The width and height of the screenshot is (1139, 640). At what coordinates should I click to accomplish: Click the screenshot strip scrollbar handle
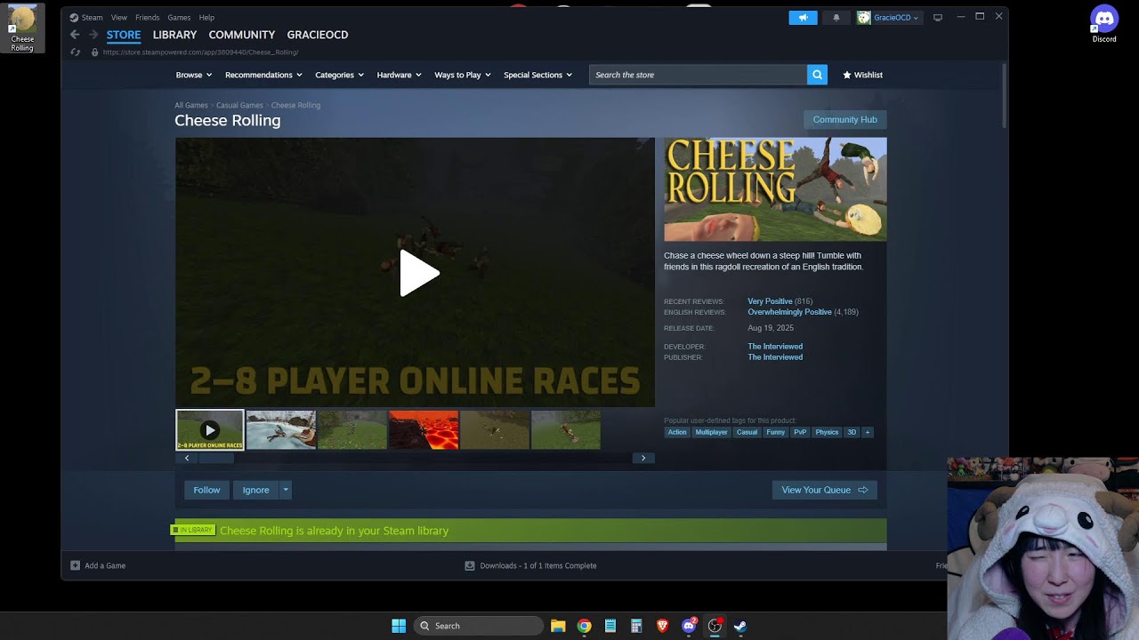pos(215,458)
